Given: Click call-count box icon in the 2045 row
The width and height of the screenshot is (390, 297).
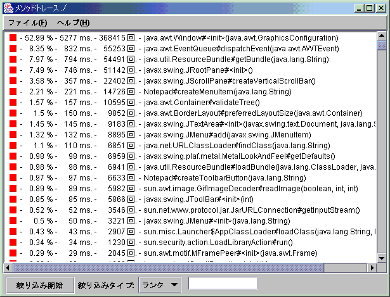Looking at the screenshot, I should [x=131, y=253].
